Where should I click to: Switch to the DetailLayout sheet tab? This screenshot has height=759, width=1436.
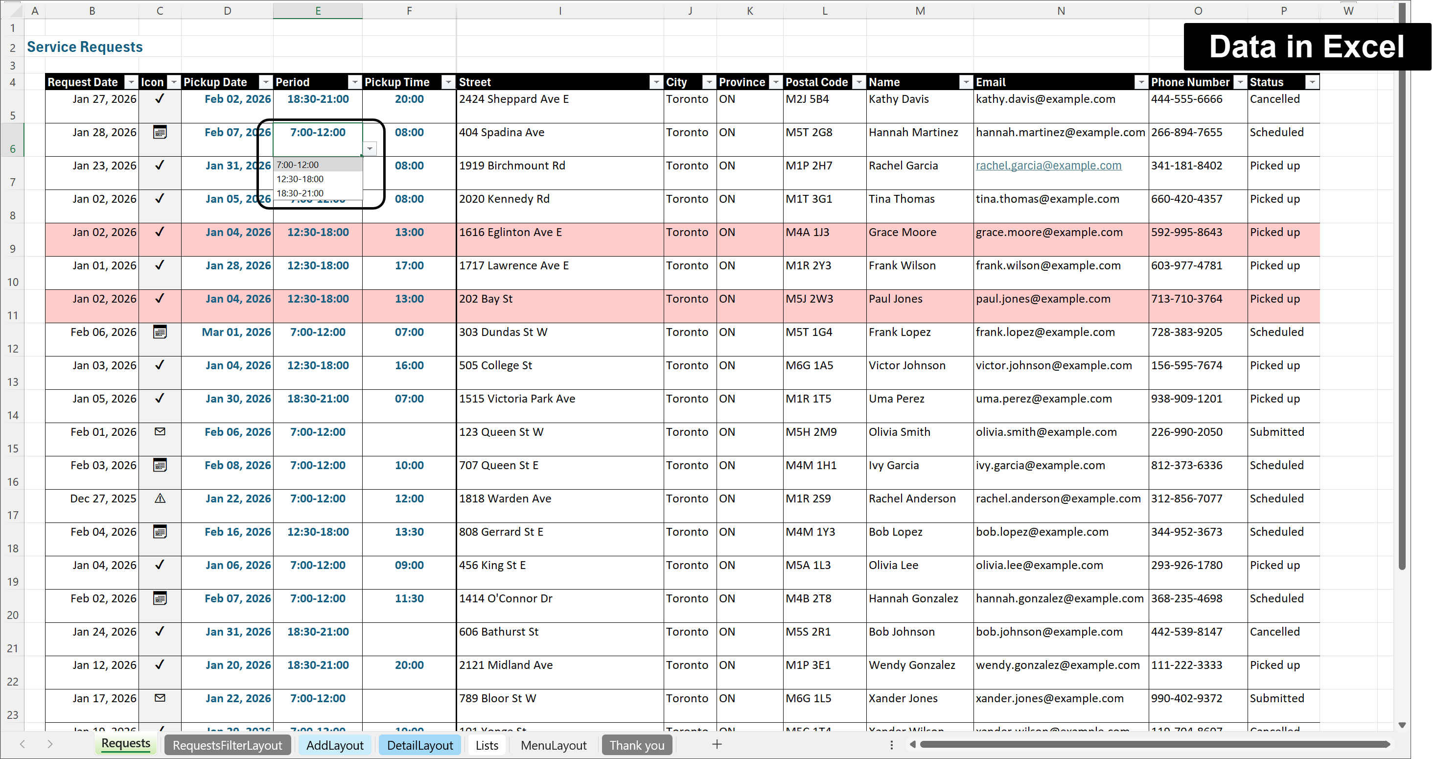tap(420, 746)
